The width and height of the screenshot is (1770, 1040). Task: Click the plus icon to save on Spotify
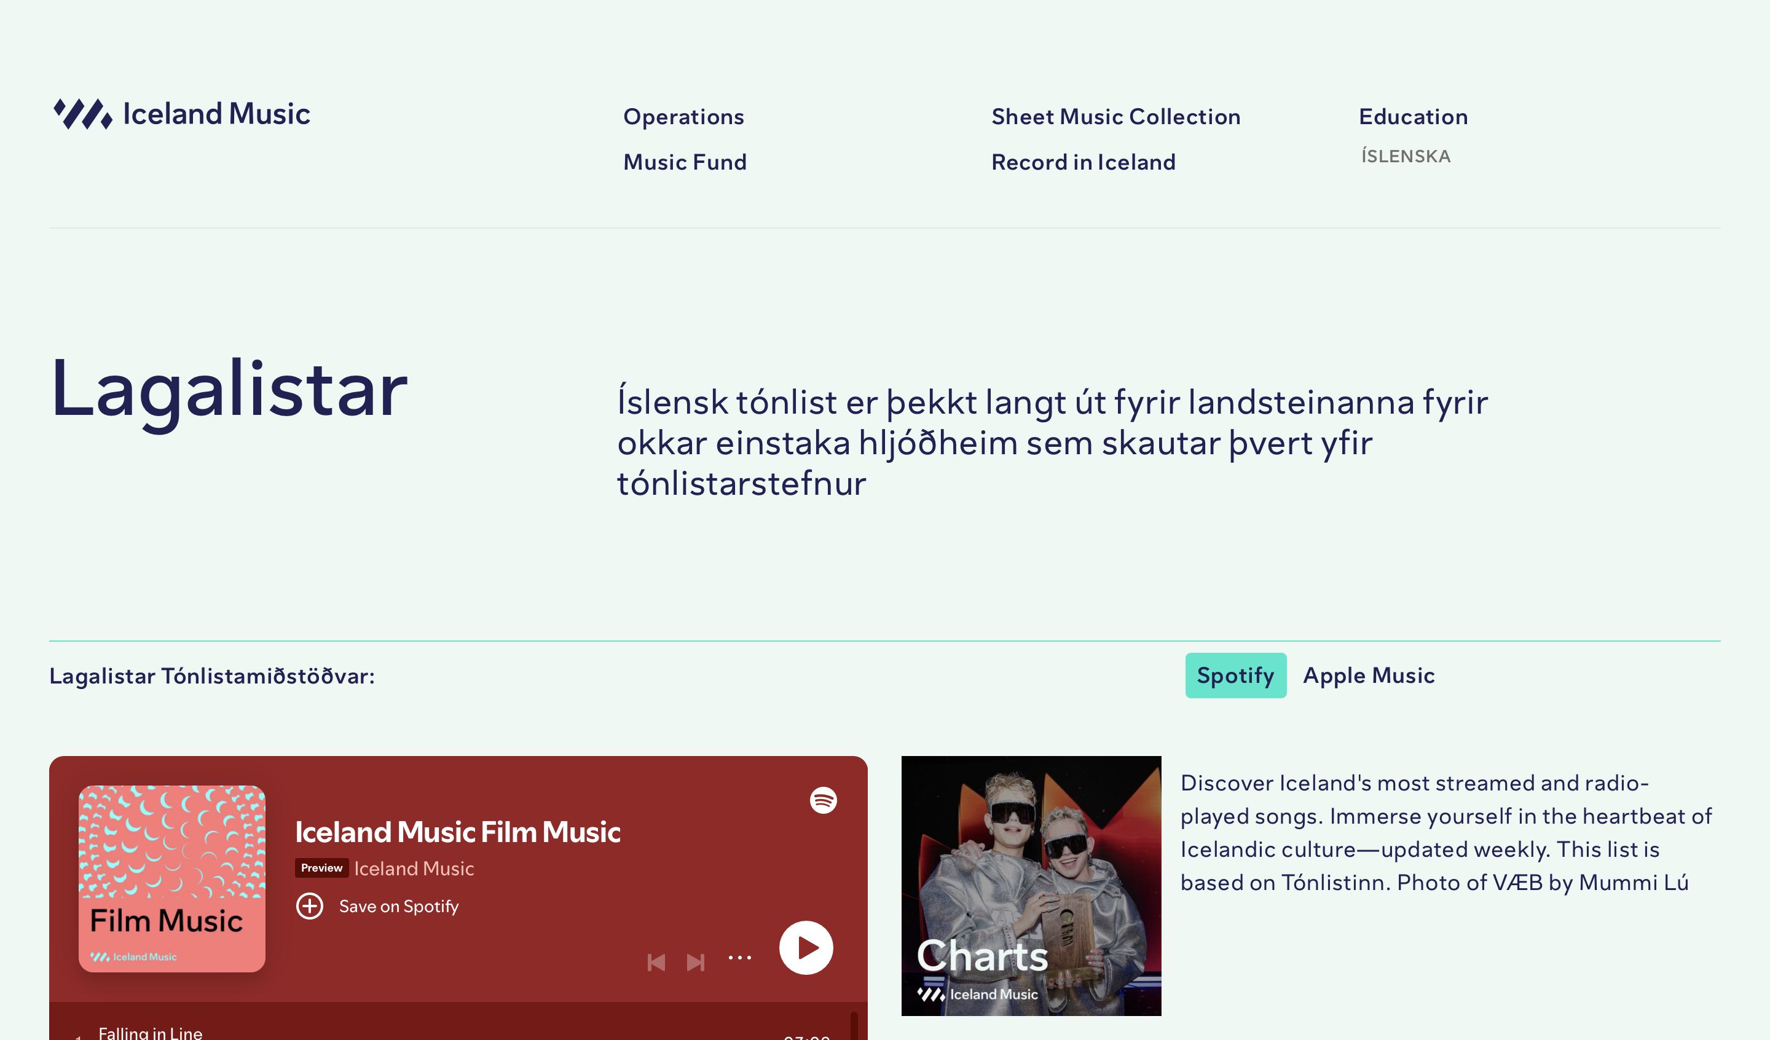pyautogui.click(x=310, y=906)
